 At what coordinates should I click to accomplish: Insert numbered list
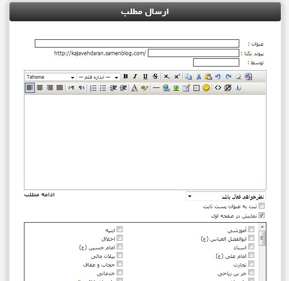coord(93,88)
